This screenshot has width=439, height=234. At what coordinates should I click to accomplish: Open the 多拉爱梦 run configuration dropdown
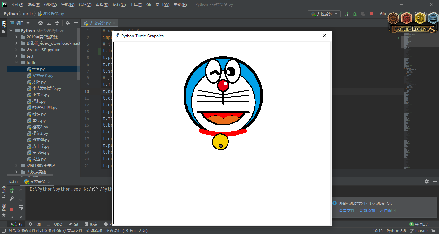(x=324, y=14)
